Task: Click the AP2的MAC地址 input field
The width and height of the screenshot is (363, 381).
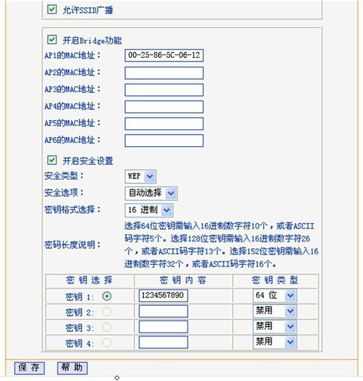Action: [164, 73]
